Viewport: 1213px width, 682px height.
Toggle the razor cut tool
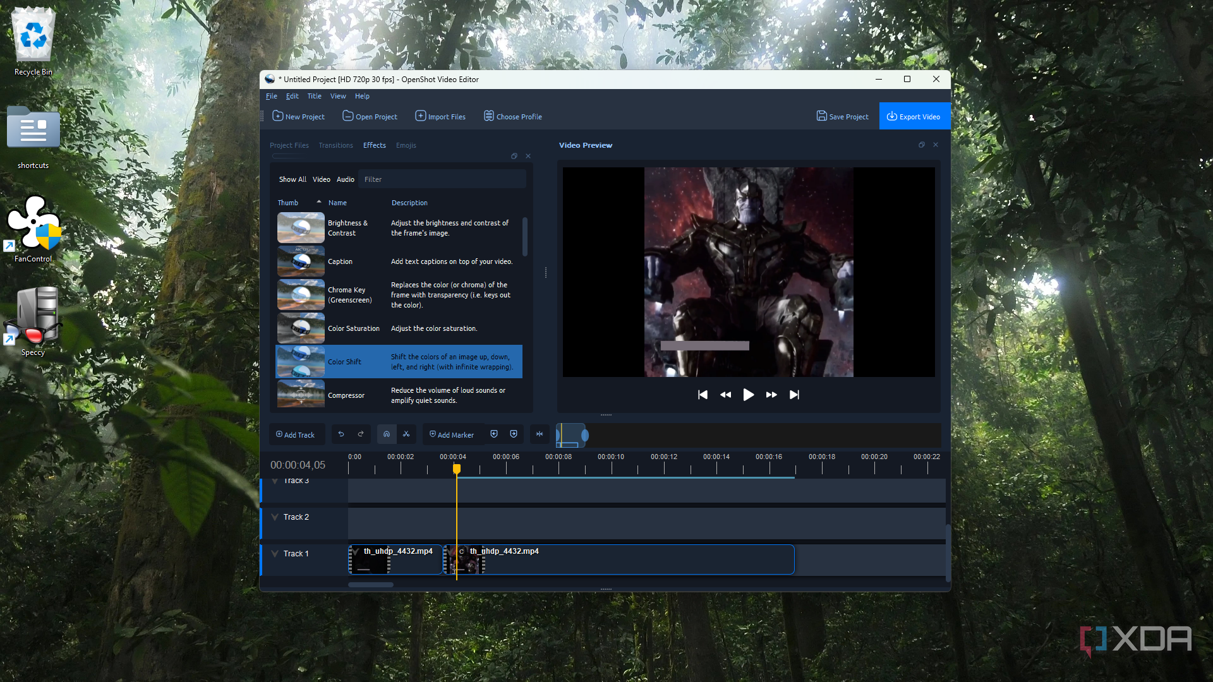406,434
